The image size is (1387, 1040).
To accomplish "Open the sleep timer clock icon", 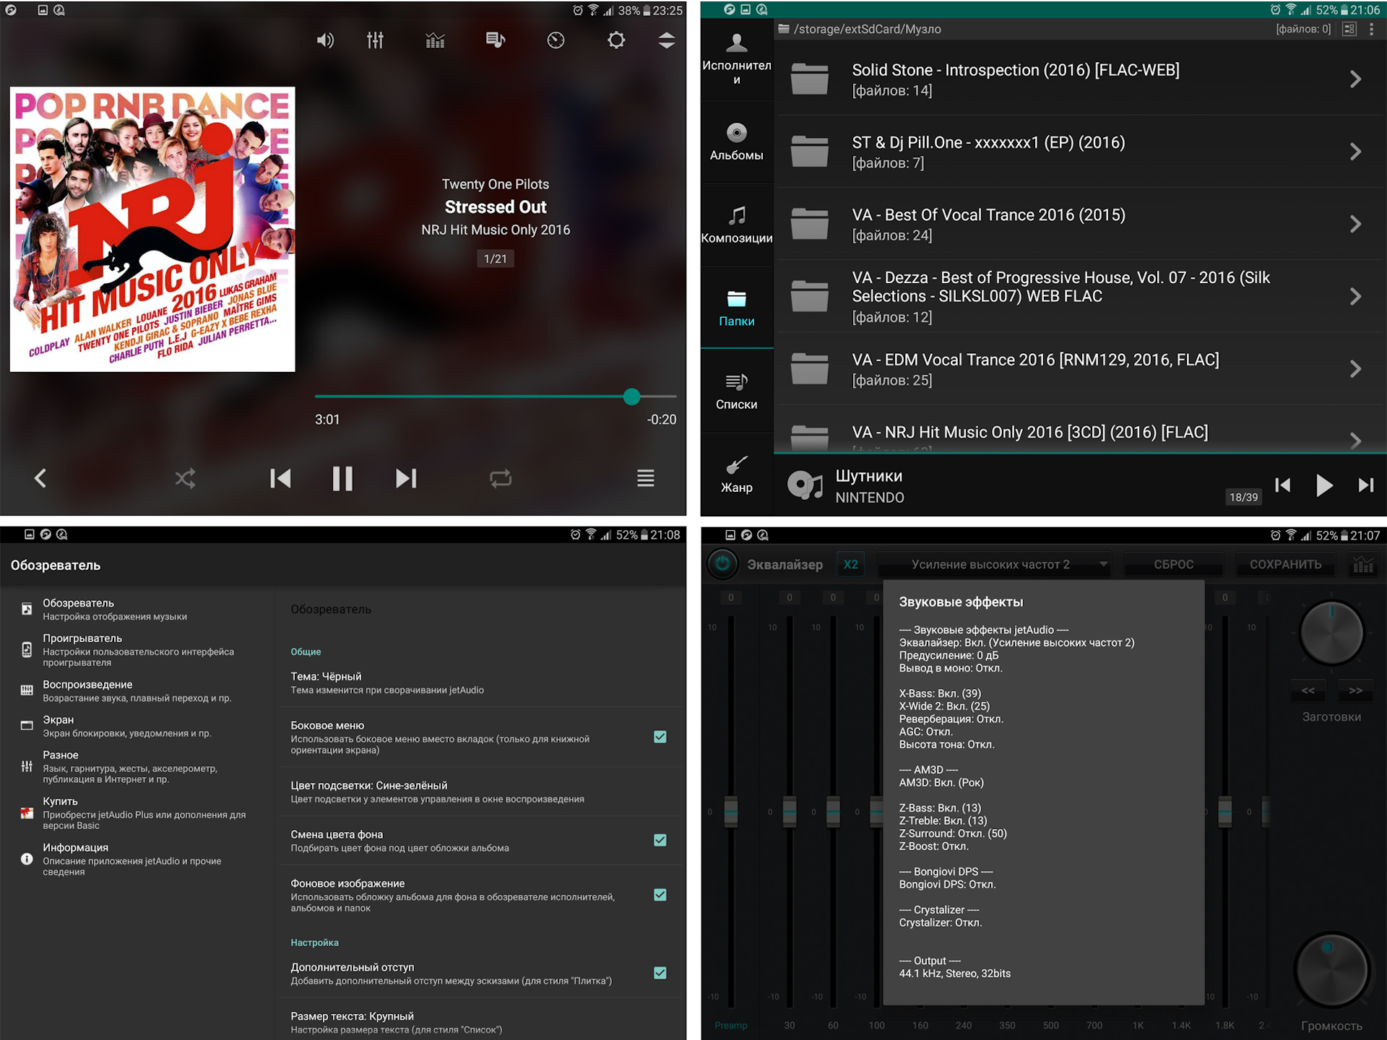I will point(556,40).
